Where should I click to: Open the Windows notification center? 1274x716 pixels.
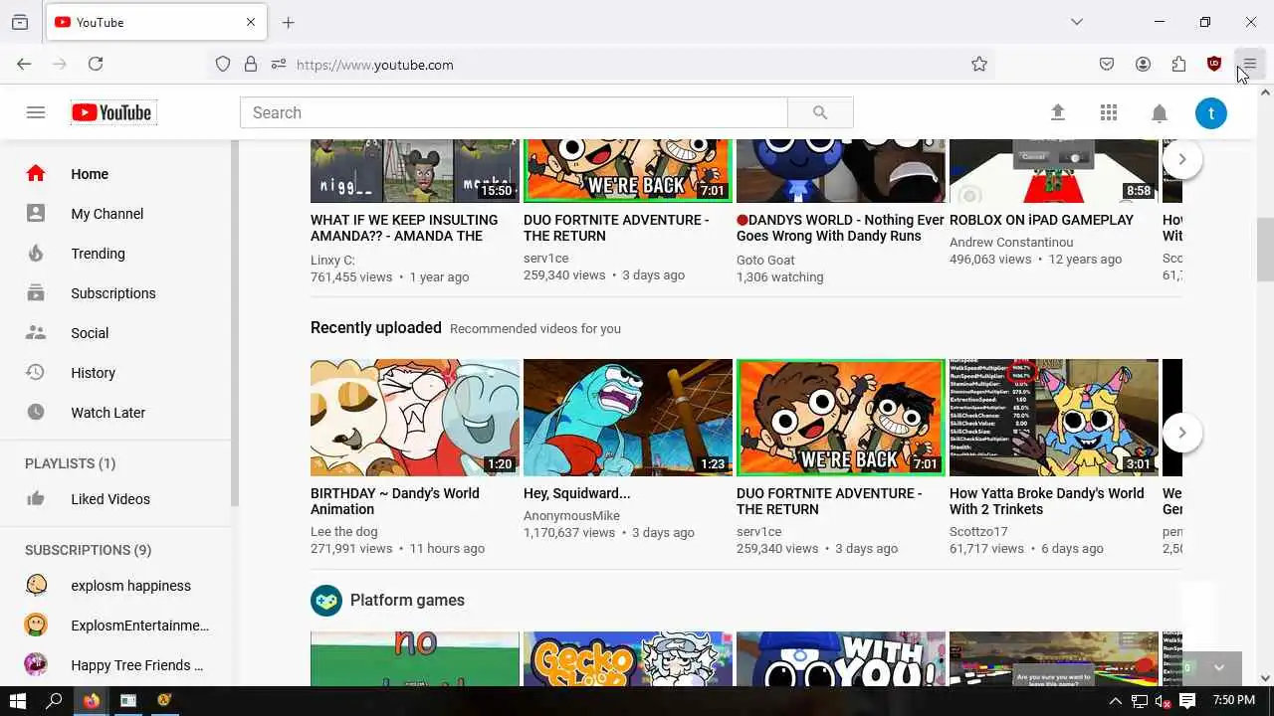coord(1186,701)
